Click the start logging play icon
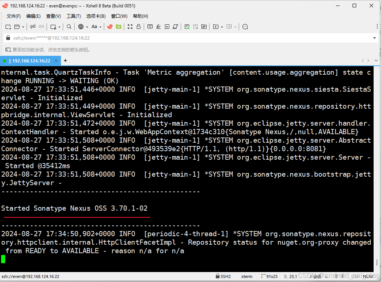 pos(187,27)
